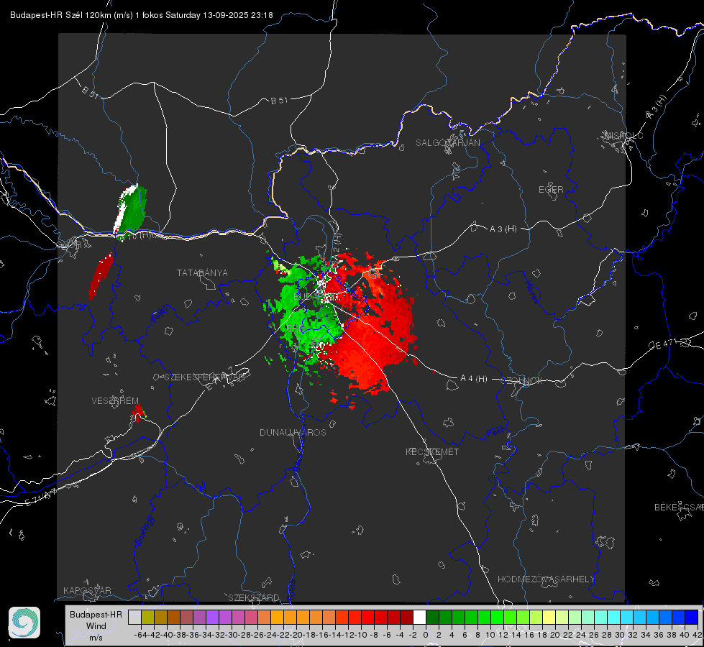
Task: Select the yellow swatch between 18 and 20
Action: coord(549,617)
